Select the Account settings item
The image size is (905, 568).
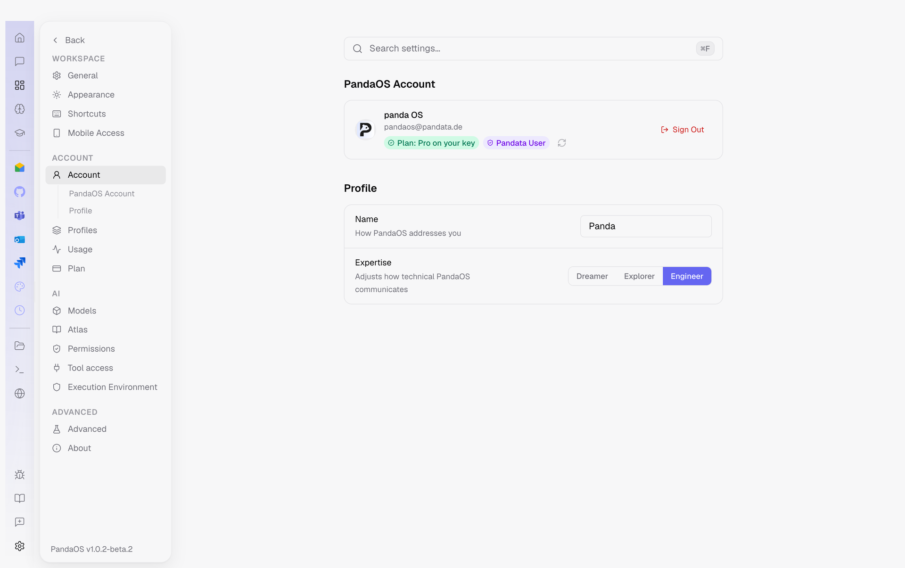pyautogui.click(x=106, y=175)
